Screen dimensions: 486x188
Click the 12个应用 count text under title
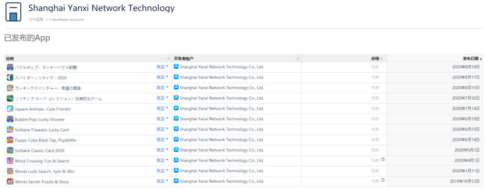click(x=36, y=20)
